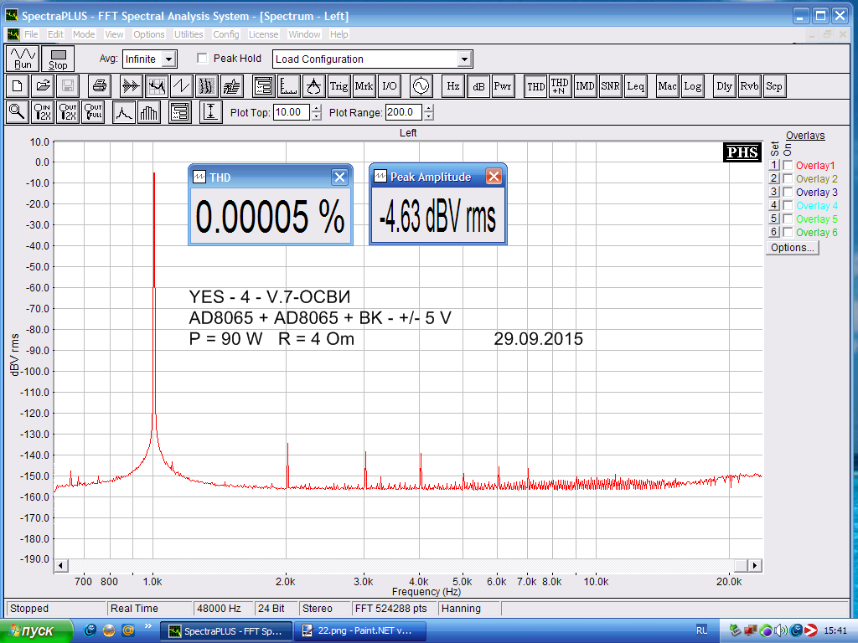This screenshot has width=858, height=643.
Task: Click the overlay Options... button
Action: (x=792, y=248)
